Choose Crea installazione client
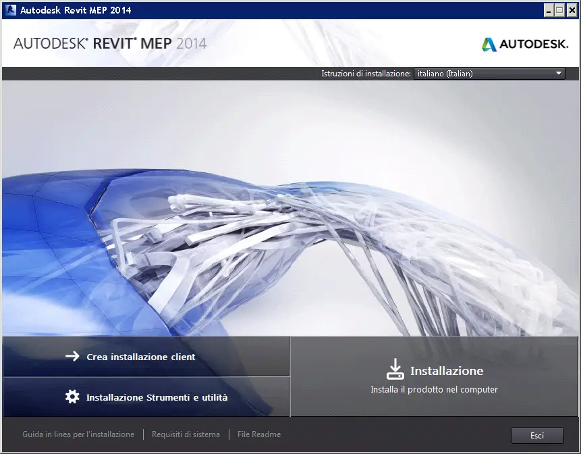 pos(146,357)
